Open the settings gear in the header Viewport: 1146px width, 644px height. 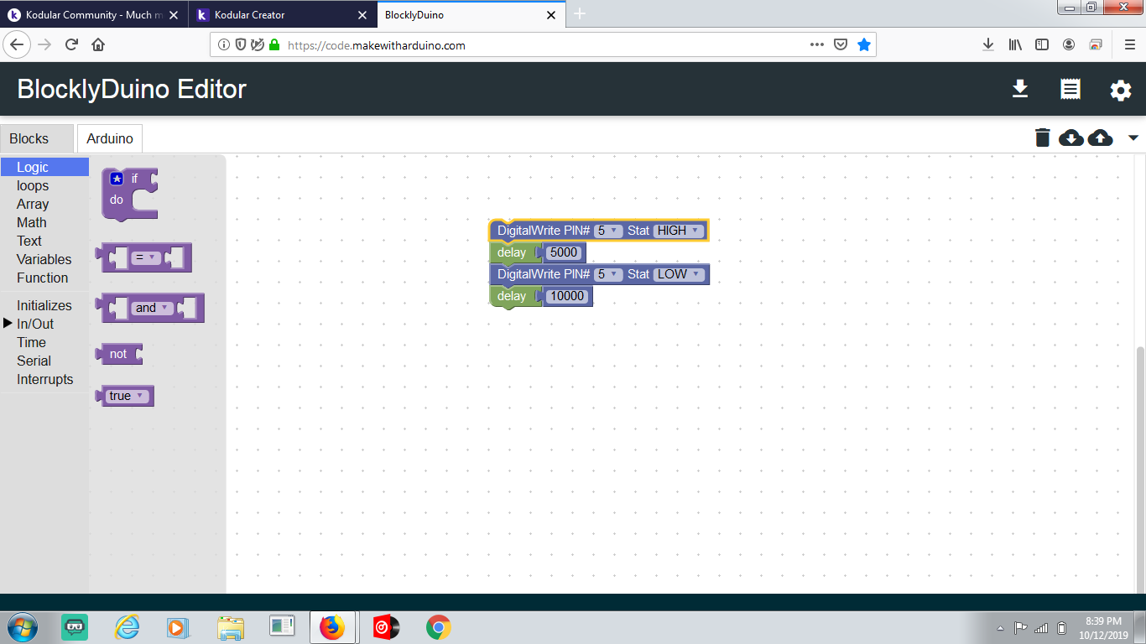pos(1121,91)
